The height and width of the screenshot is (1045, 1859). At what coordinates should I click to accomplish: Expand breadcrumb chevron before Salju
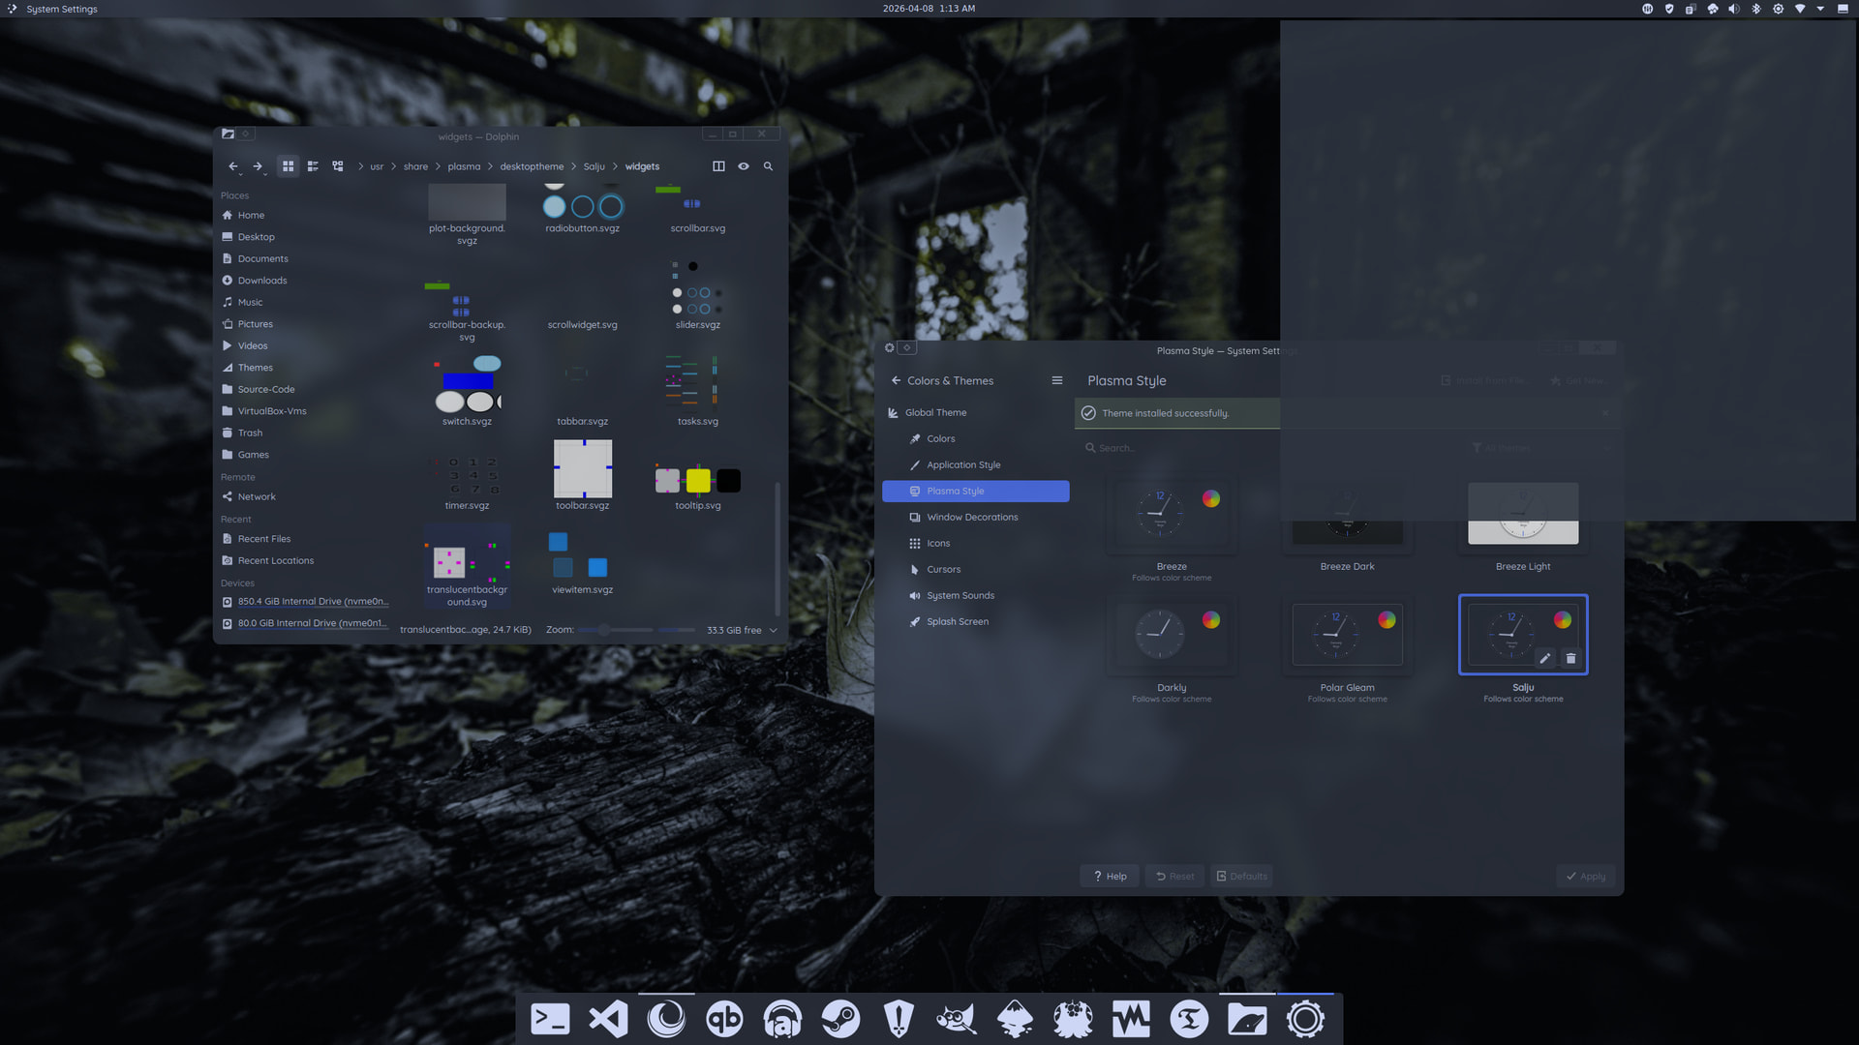click(573, 166)
